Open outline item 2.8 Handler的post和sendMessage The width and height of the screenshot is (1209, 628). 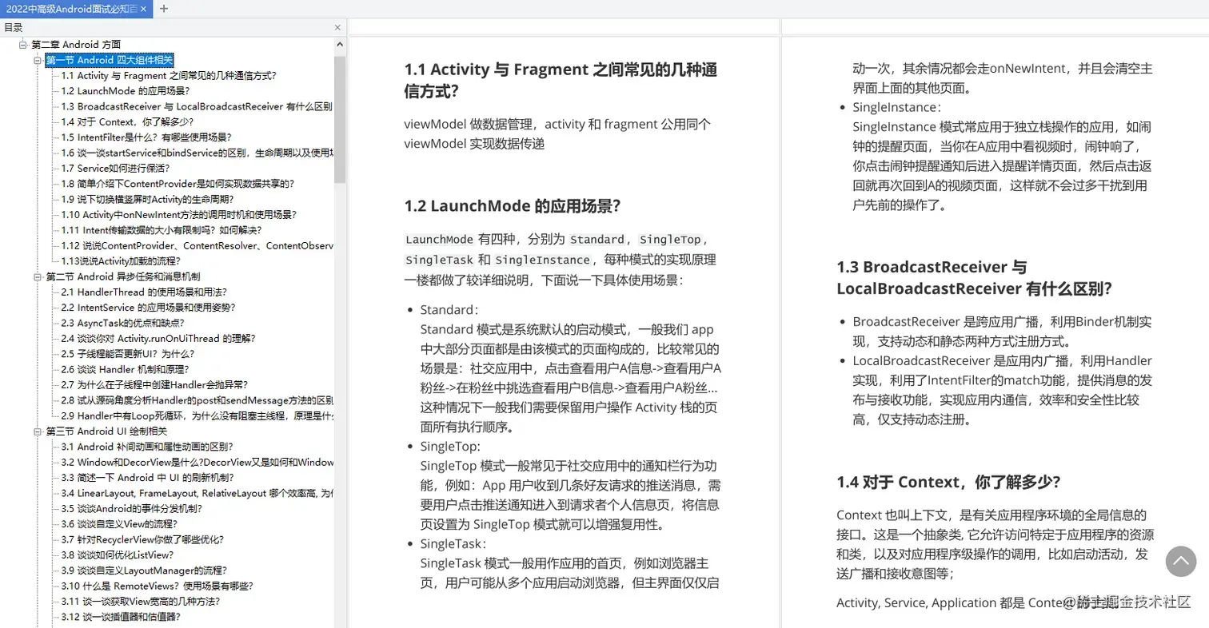click(x=197, y=400)
